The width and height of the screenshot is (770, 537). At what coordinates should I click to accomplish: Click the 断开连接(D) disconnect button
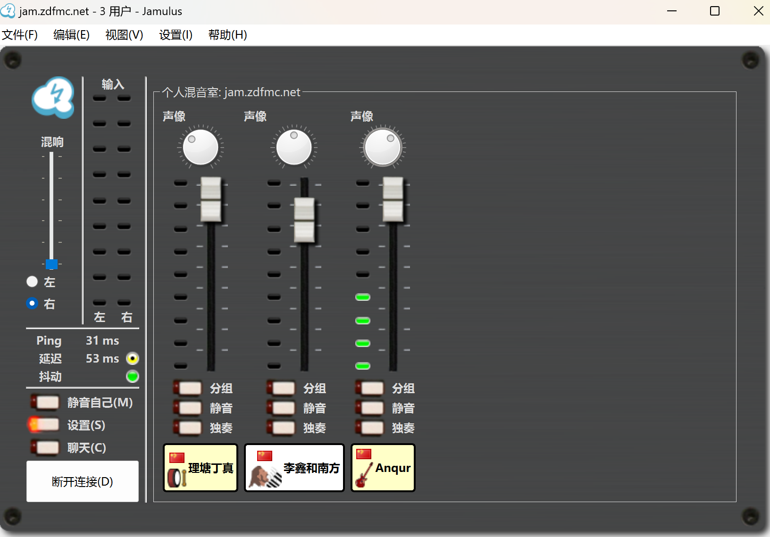[83, 481]
